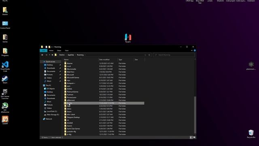
Task: Open dropdown after Roaming in breadcrumb
Action: pyautogui.click(x=85, y=55)
